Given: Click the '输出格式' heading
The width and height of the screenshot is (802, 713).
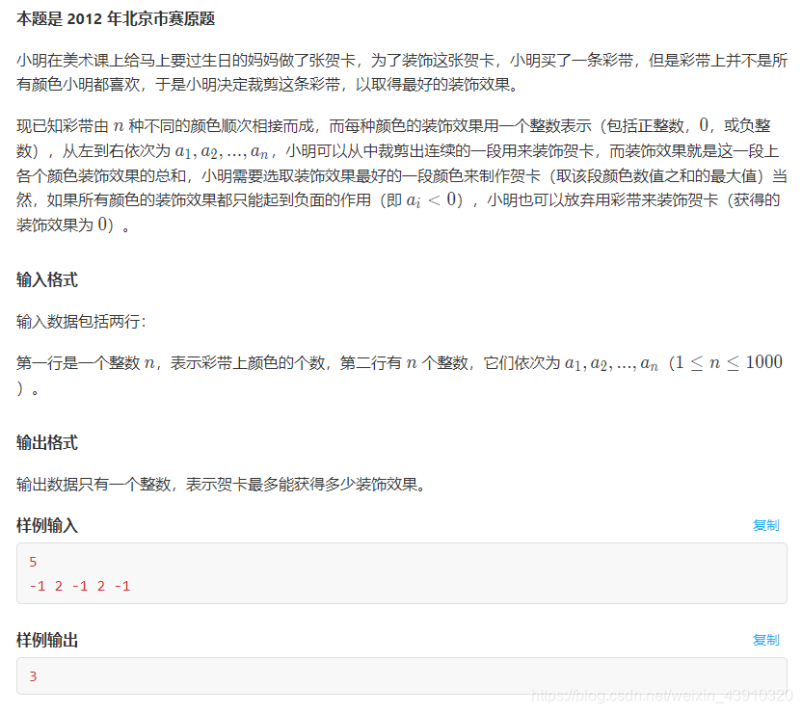Looking at the screenshot, I should 47,442.
